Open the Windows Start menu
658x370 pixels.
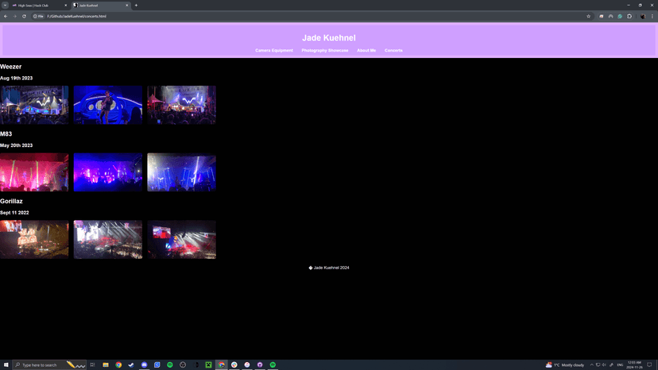(6, 365)
